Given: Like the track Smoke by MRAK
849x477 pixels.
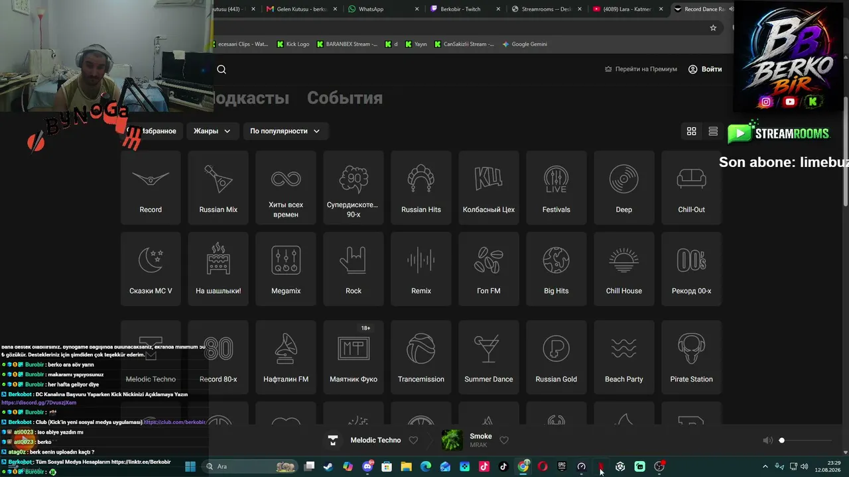Looking at the screenshot, I should 504,441.
